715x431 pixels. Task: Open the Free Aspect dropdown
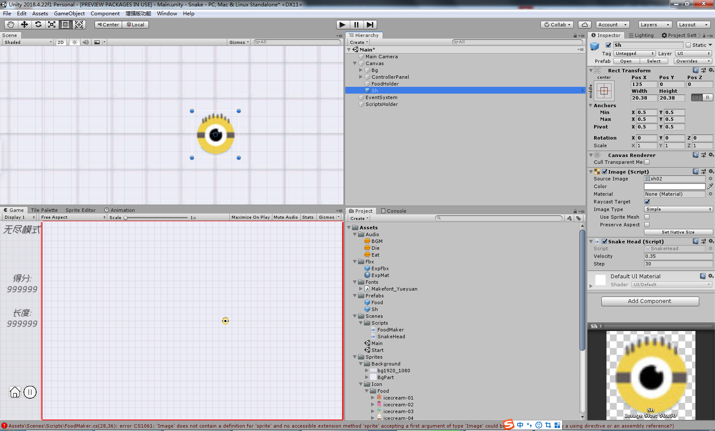coord(73,217)
